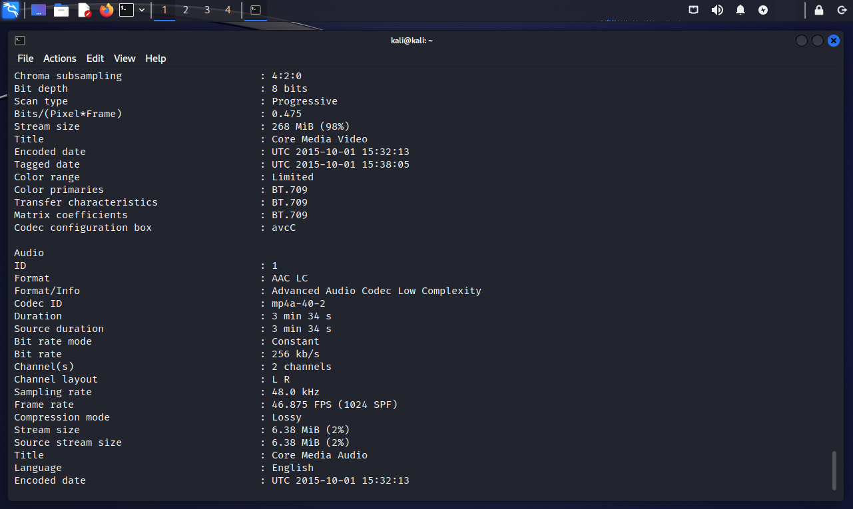Expand the terminal launcher dropdown arrow
853x509 pixels.
[142, 10]
